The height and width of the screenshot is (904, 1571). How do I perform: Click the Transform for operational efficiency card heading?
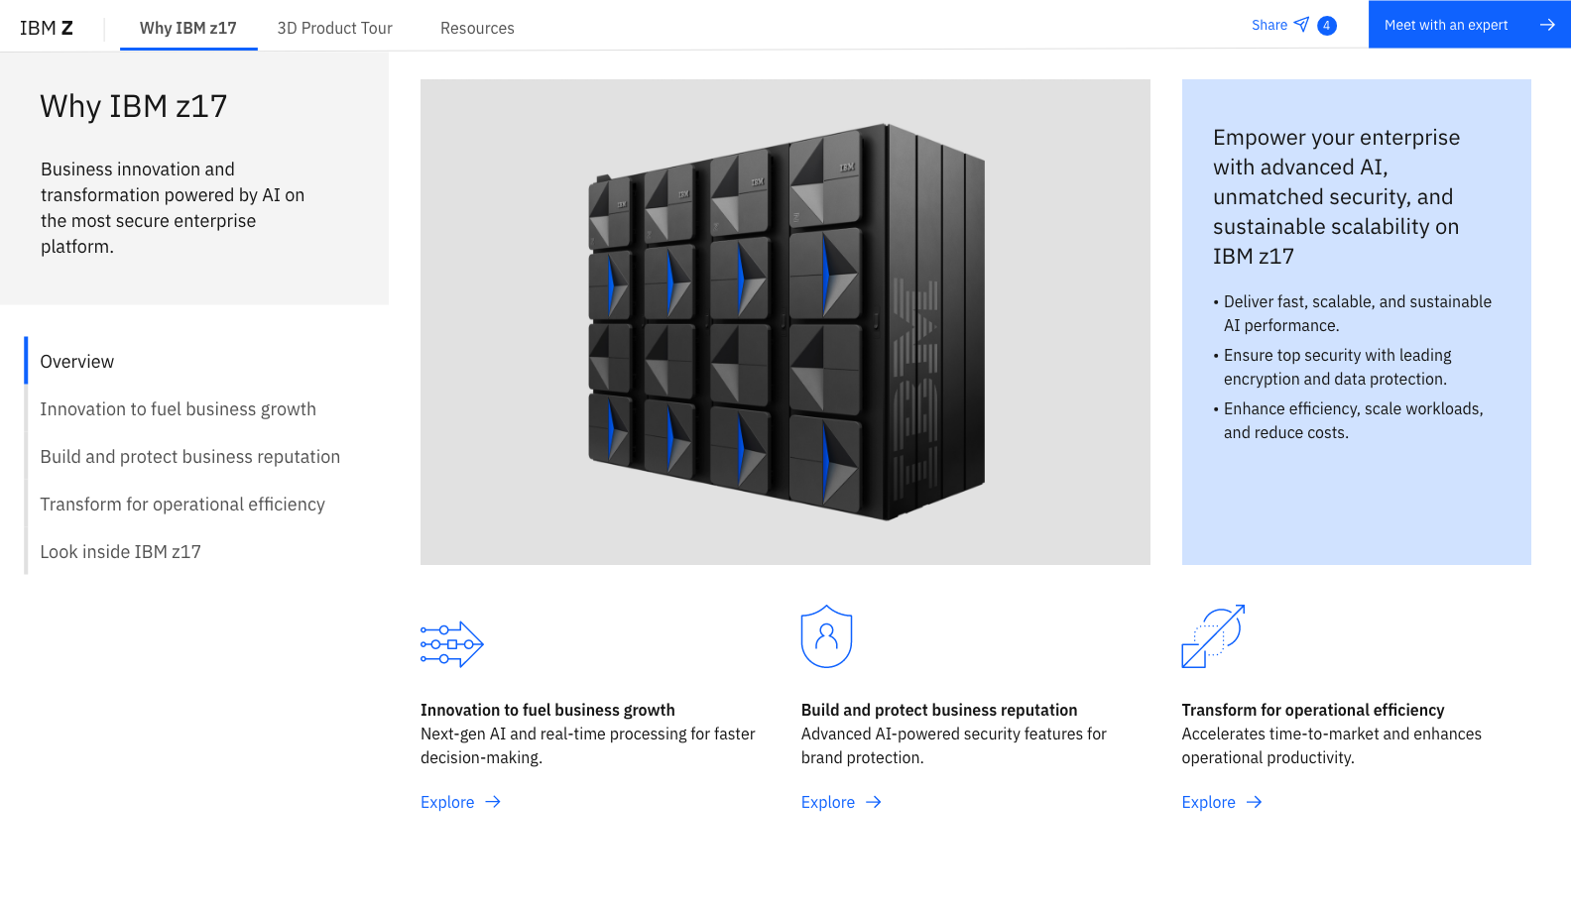coord(1313,710)
